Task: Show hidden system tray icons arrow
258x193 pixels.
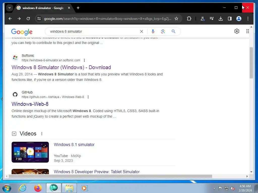Action: click(214, 188)
